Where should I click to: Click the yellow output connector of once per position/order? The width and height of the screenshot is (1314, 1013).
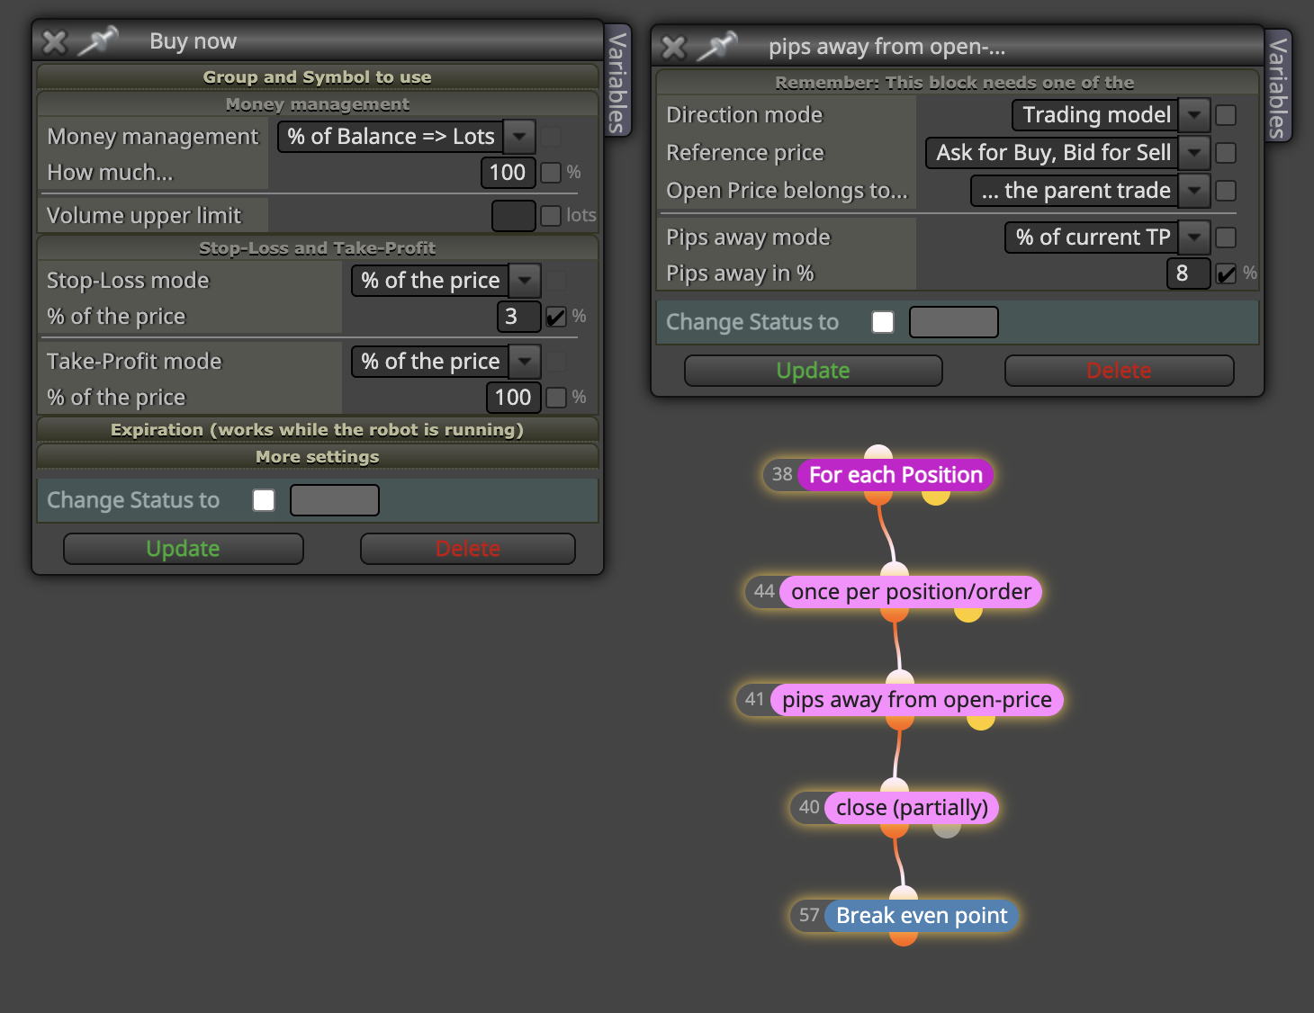(968, 614)
